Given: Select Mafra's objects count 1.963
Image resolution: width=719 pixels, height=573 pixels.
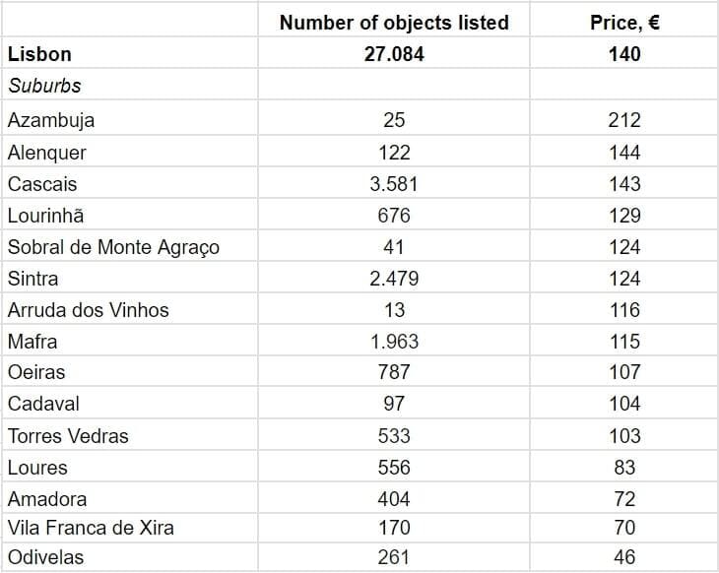Looking at the screenshot, I should (394, 342).
